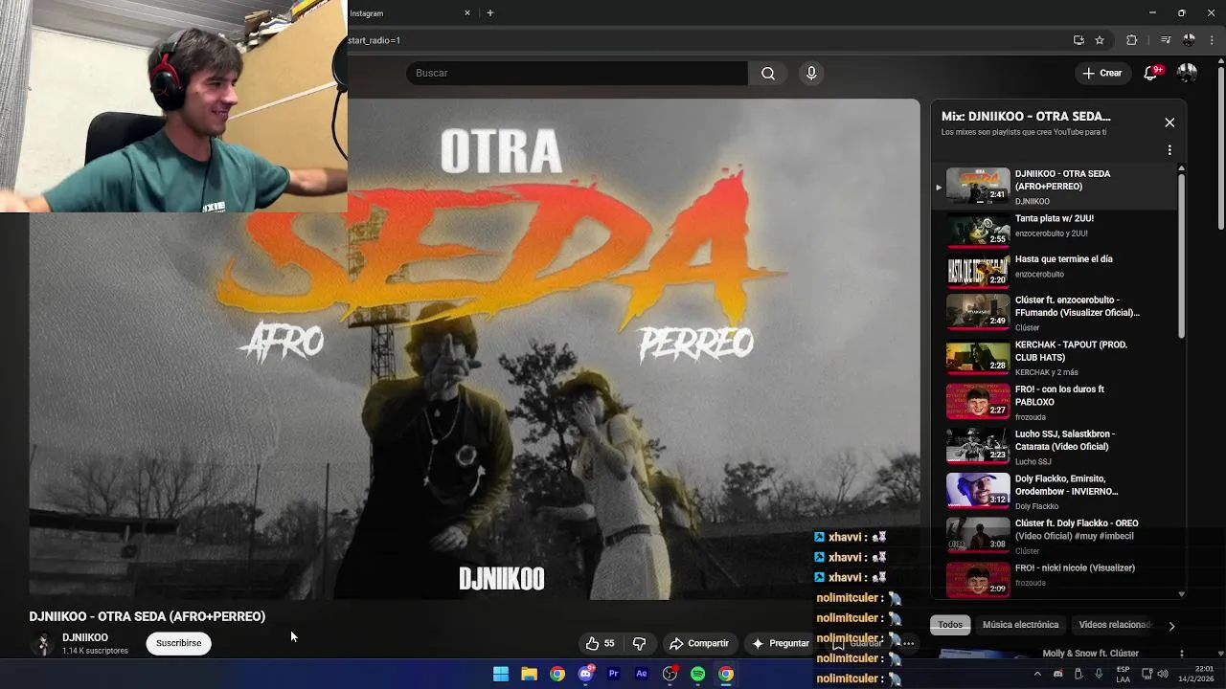Viewport: 1226px width, 689px height.
Task: Play Clúster FFumando Visualizer Oficial
Action: tap(1054, 314)
